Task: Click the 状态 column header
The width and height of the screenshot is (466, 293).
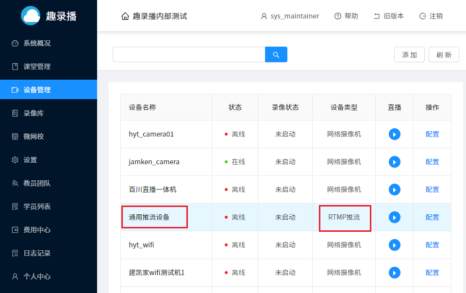Action: 235,107
